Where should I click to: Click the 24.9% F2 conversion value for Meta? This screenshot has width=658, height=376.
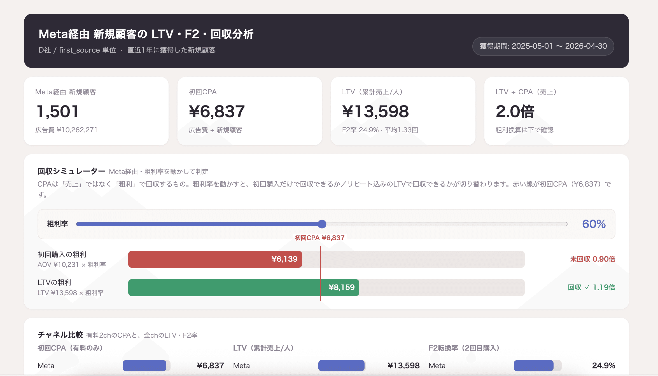point(603,366)
